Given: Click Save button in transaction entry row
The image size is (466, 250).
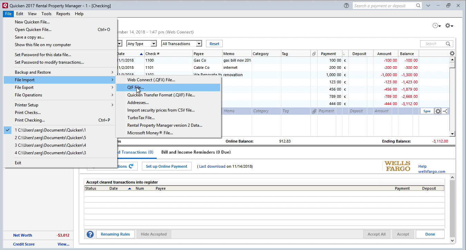Looking at the screenshot, I should point(427,111).
